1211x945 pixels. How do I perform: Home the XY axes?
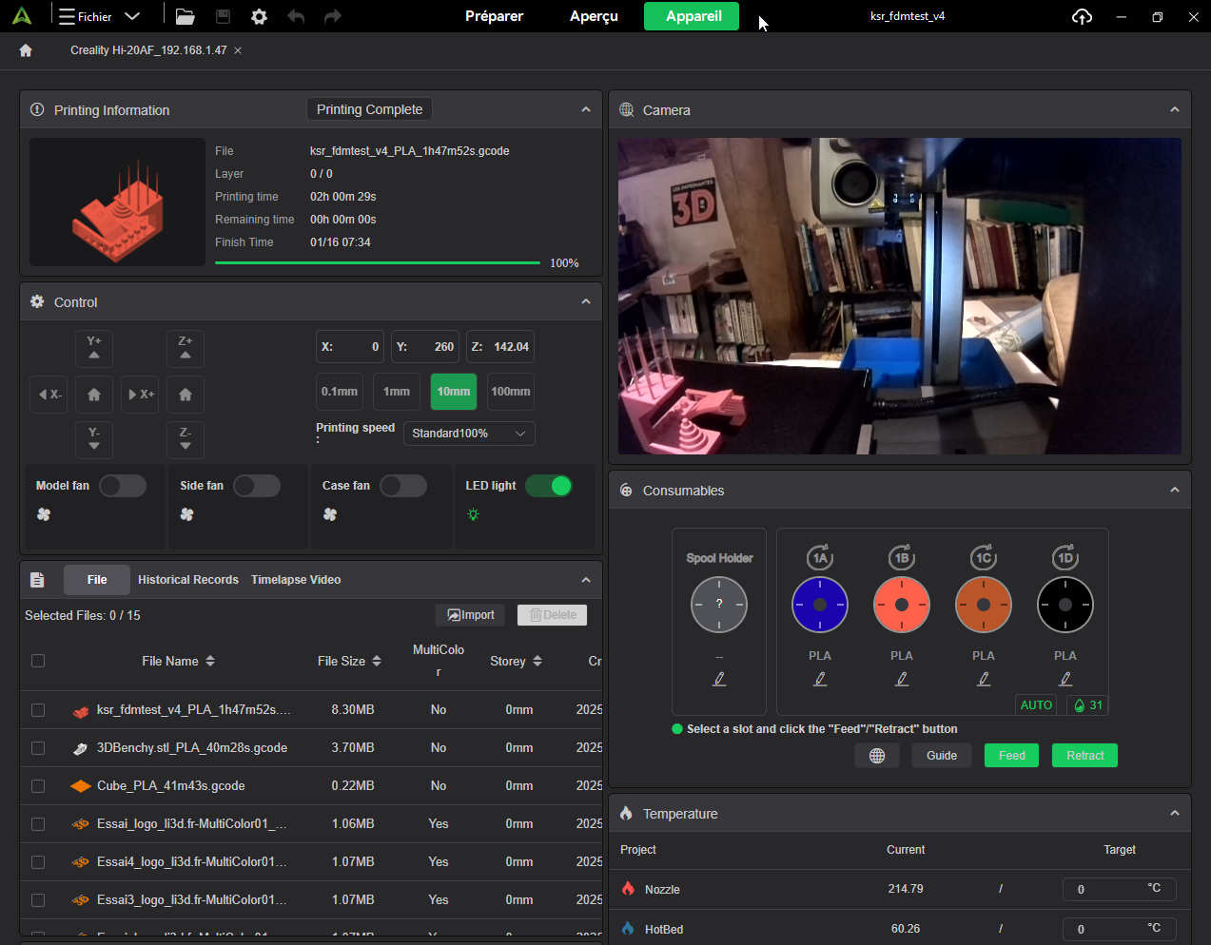pyautogui.click(x=94, y=395)
